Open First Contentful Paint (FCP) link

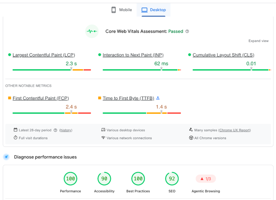41,98
